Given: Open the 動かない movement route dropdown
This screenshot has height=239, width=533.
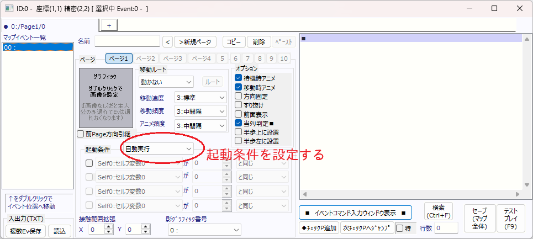Looking at the screenshot, I should point(166,82).
